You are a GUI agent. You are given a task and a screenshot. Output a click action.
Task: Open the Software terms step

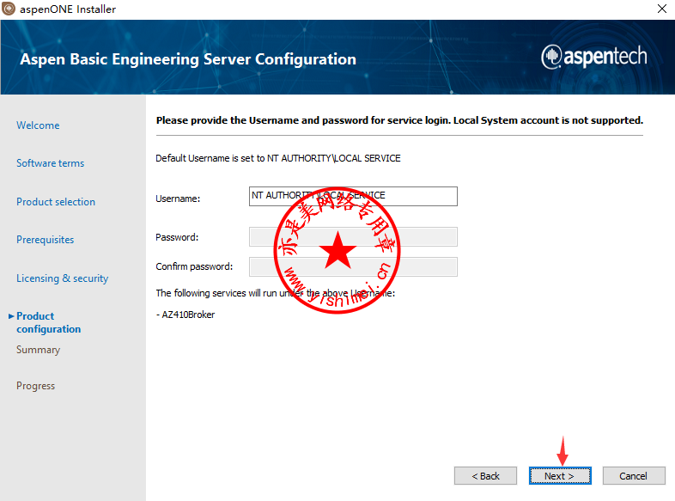pyautogui.click(x=51, y=163)
